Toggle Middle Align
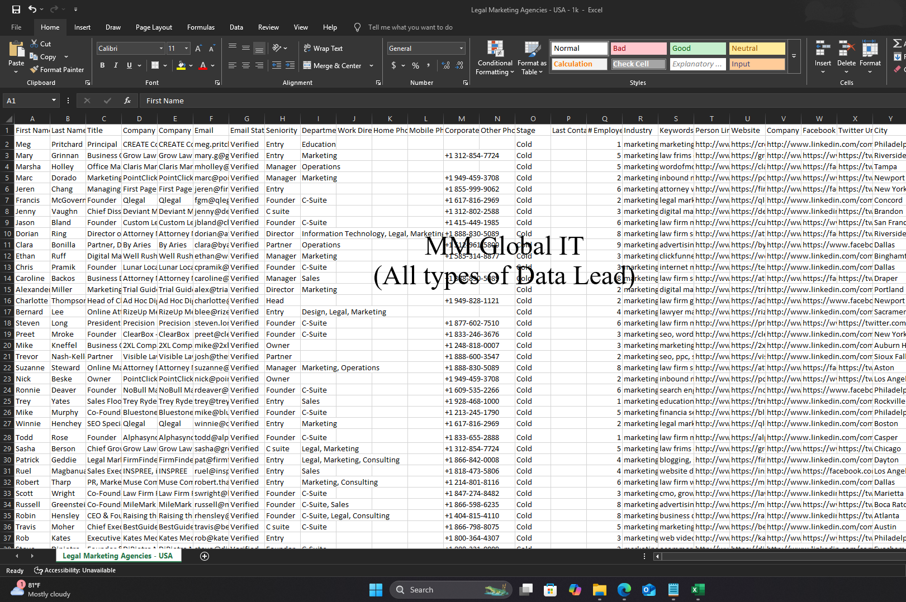 coord(246,49)
